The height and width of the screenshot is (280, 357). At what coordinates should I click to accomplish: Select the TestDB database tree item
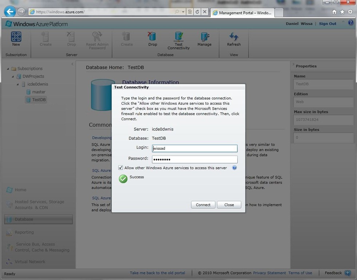(x=36, y=100)
